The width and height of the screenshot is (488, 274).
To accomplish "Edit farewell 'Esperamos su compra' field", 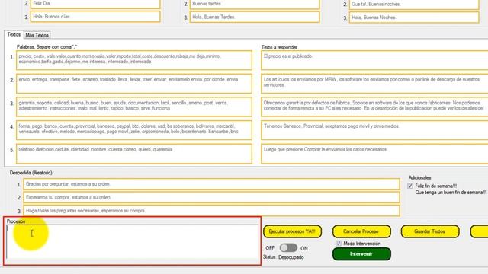I will coord(212,197).
